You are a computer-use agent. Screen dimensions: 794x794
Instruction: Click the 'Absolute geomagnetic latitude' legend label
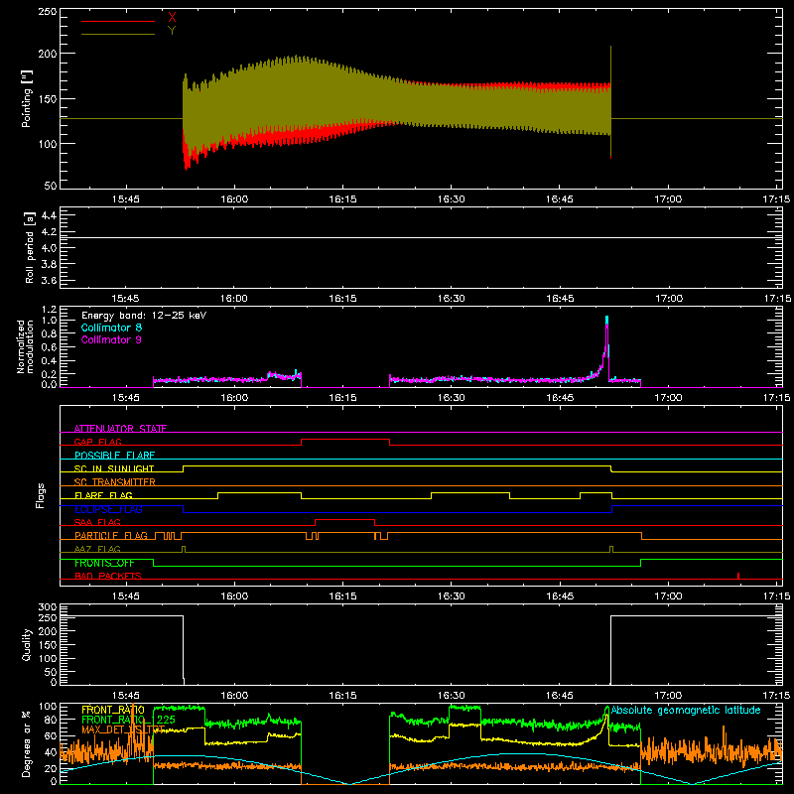coord(686,710)
